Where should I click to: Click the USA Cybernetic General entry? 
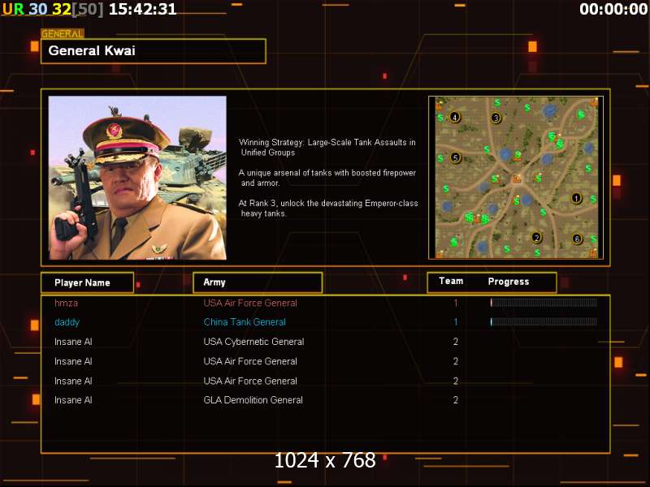pos(253,342)
